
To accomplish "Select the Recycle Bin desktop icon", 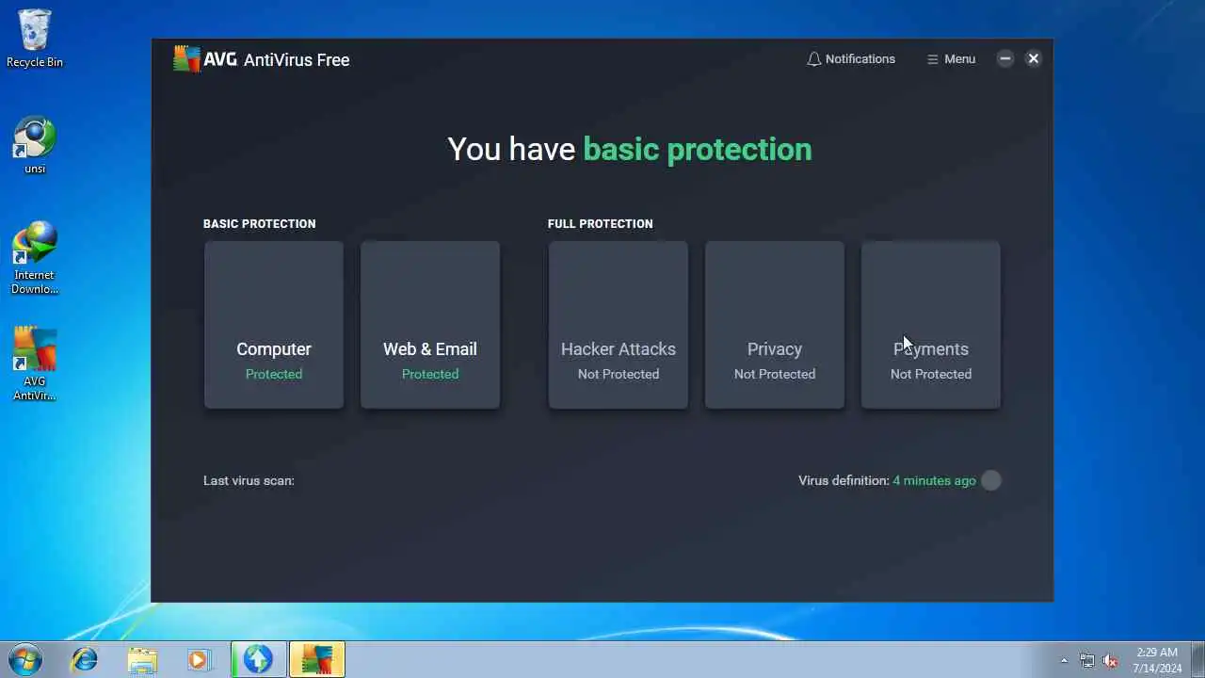I will tap(35, 39).
